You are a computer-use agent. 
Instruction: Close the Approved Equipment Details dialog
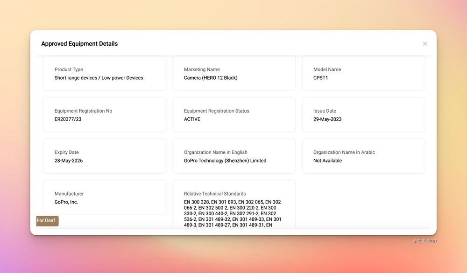[425, 44]
